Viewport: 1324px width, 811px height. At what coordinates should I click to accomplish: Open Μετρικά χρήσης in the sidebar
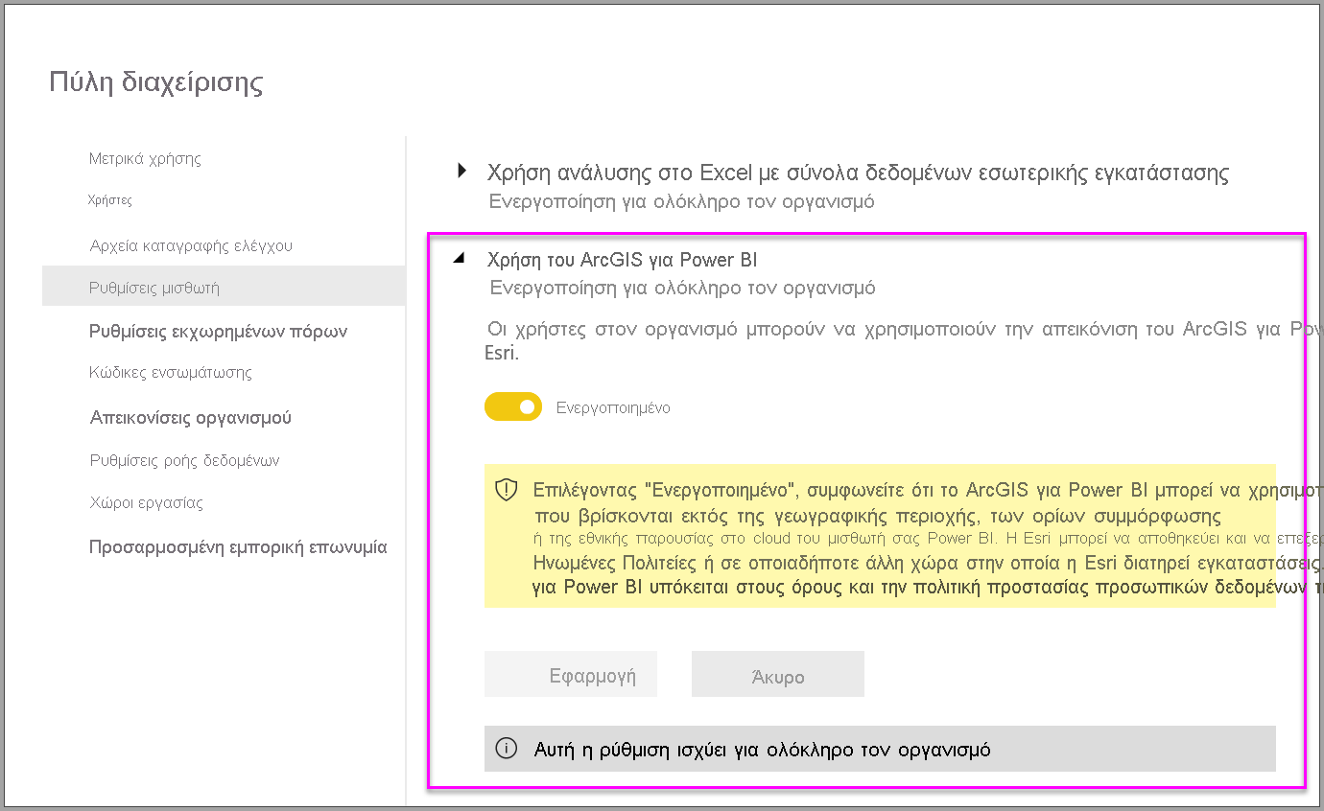coord(145,158)
